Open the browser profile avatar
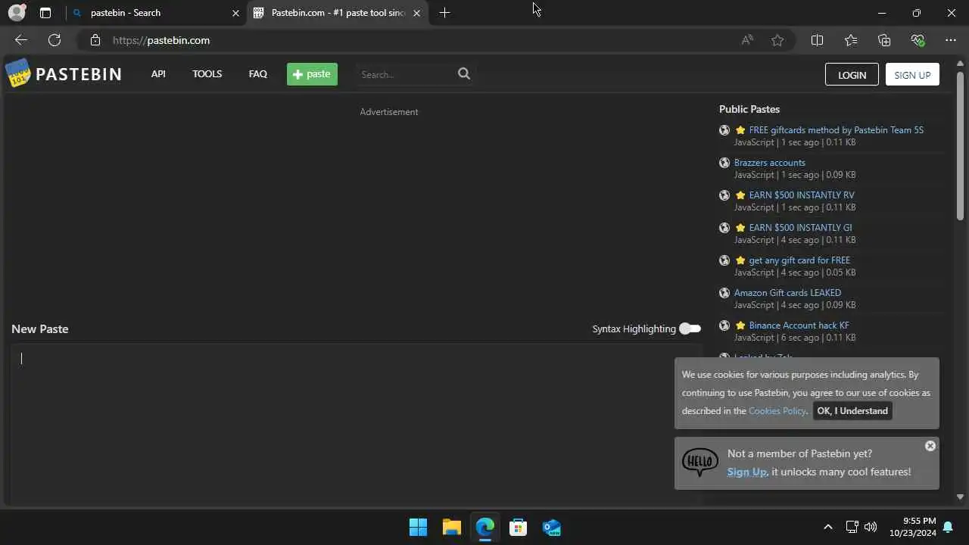This screenshot has height=545, width=969. (17, 13)
